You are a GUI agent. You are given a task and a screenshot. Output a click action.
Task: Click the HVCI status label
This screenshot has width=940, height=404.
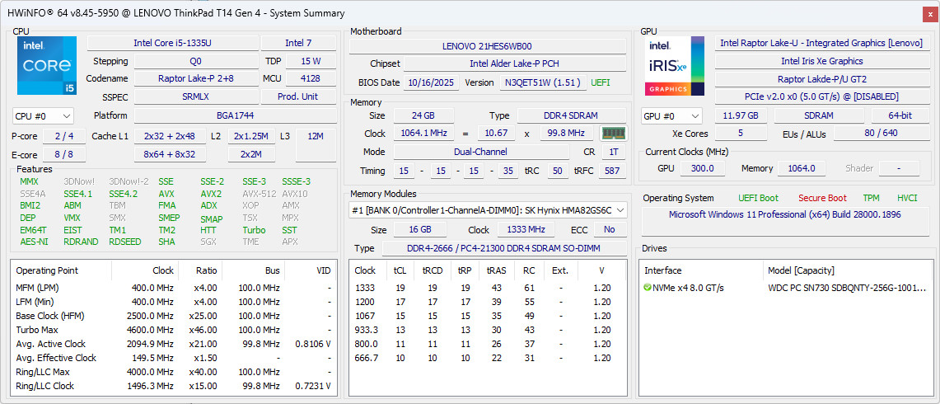[x=907, y=198]
